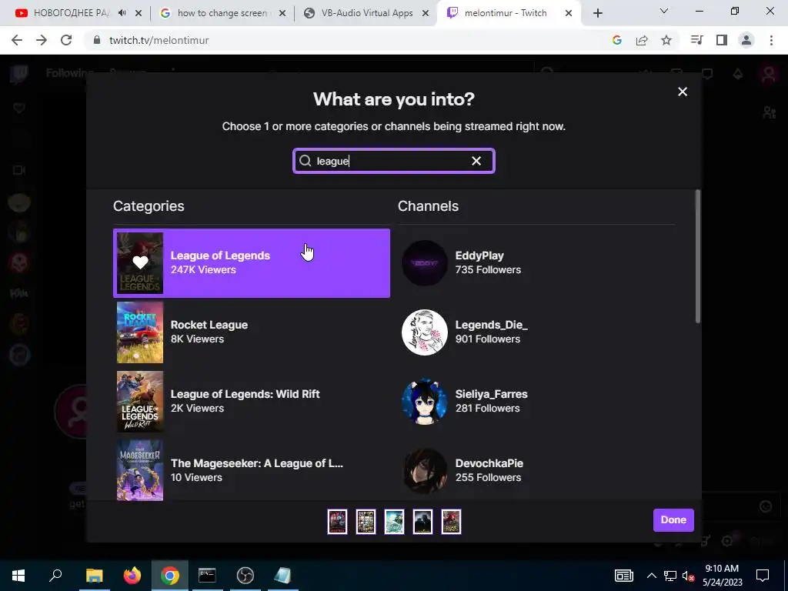
Task: Click the magnifier icon in search box
Action: [x=305, y=161]
